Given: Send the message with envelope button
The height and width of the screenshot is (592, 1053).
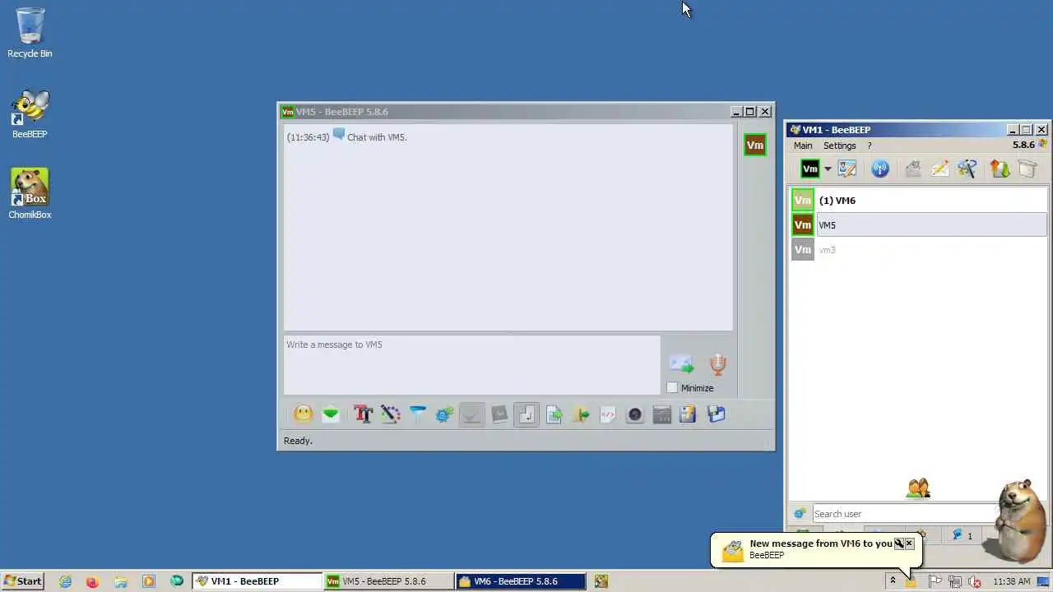Looking at the screenshot, I should 681,363.
